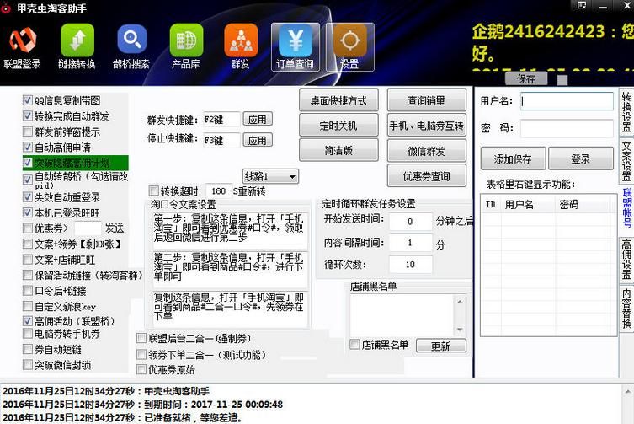The width and height of the screenshot is (634, 424).
Task: Switch to the 转换设置 side tab
Action: (x=626, y=112)
